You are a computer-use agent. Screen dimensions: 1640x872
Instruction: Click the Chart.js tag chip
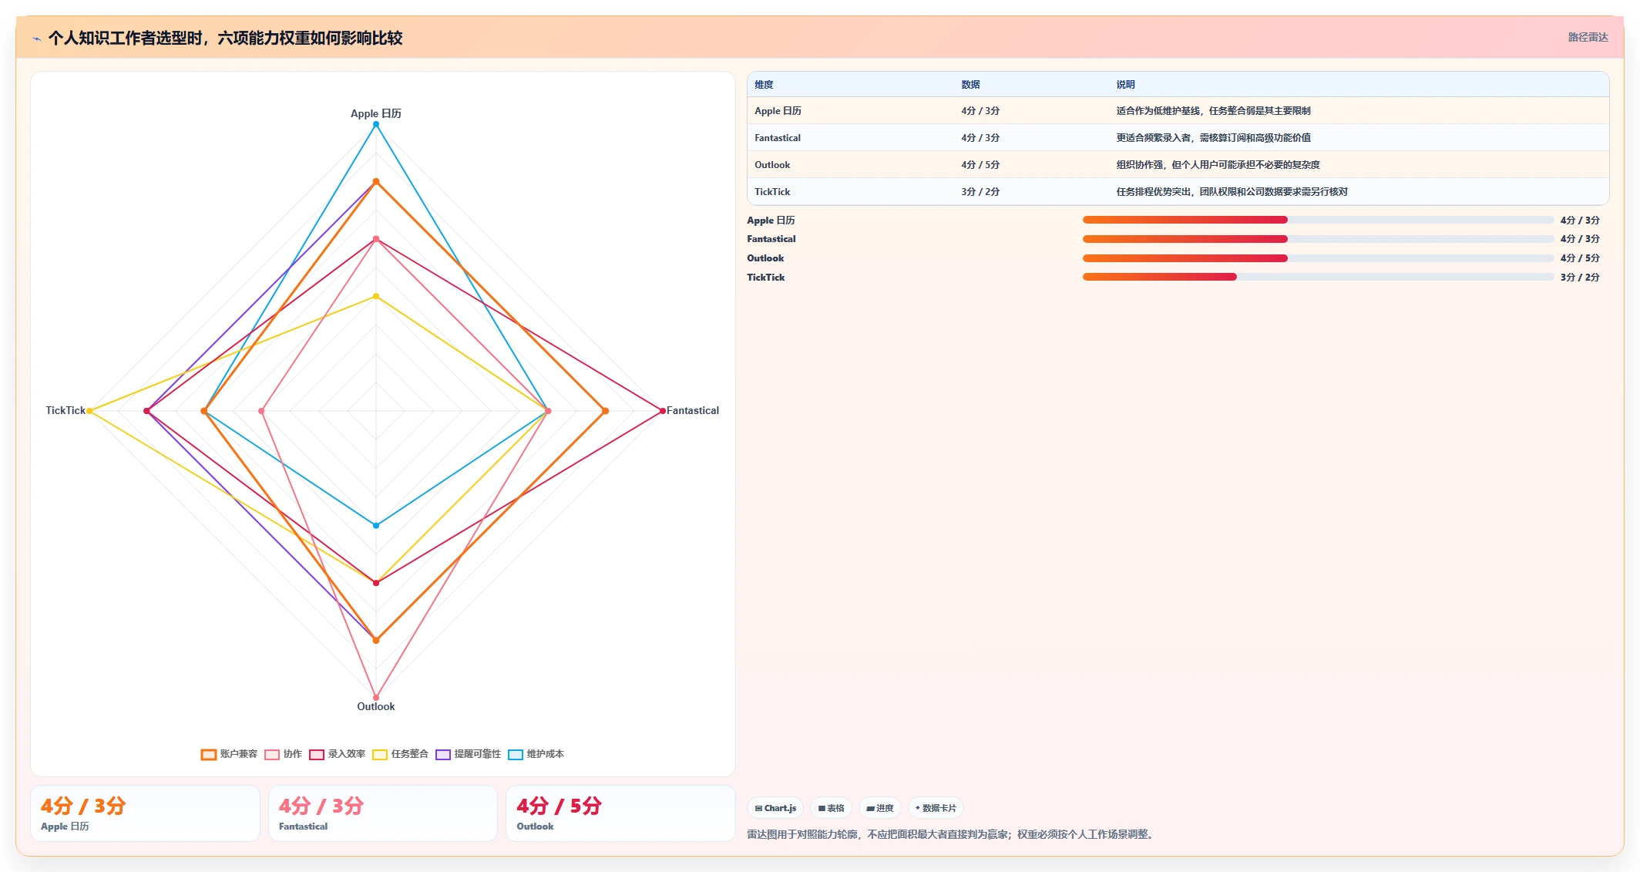(775, 808)
